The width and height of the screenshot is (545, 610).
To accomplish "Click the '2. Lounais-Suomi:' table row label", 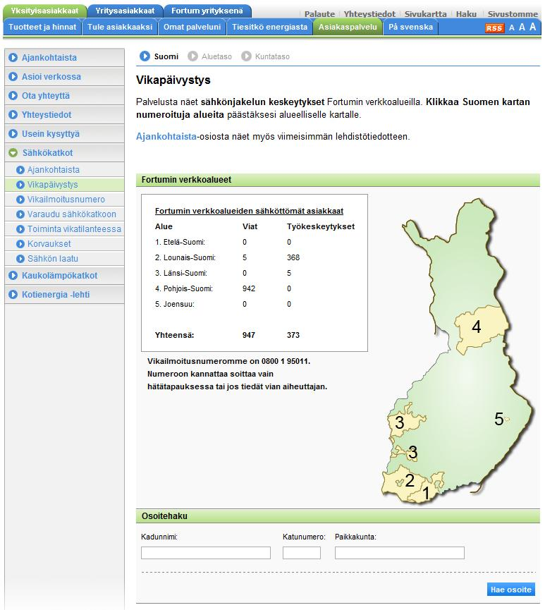I will (x=185, y=257).
